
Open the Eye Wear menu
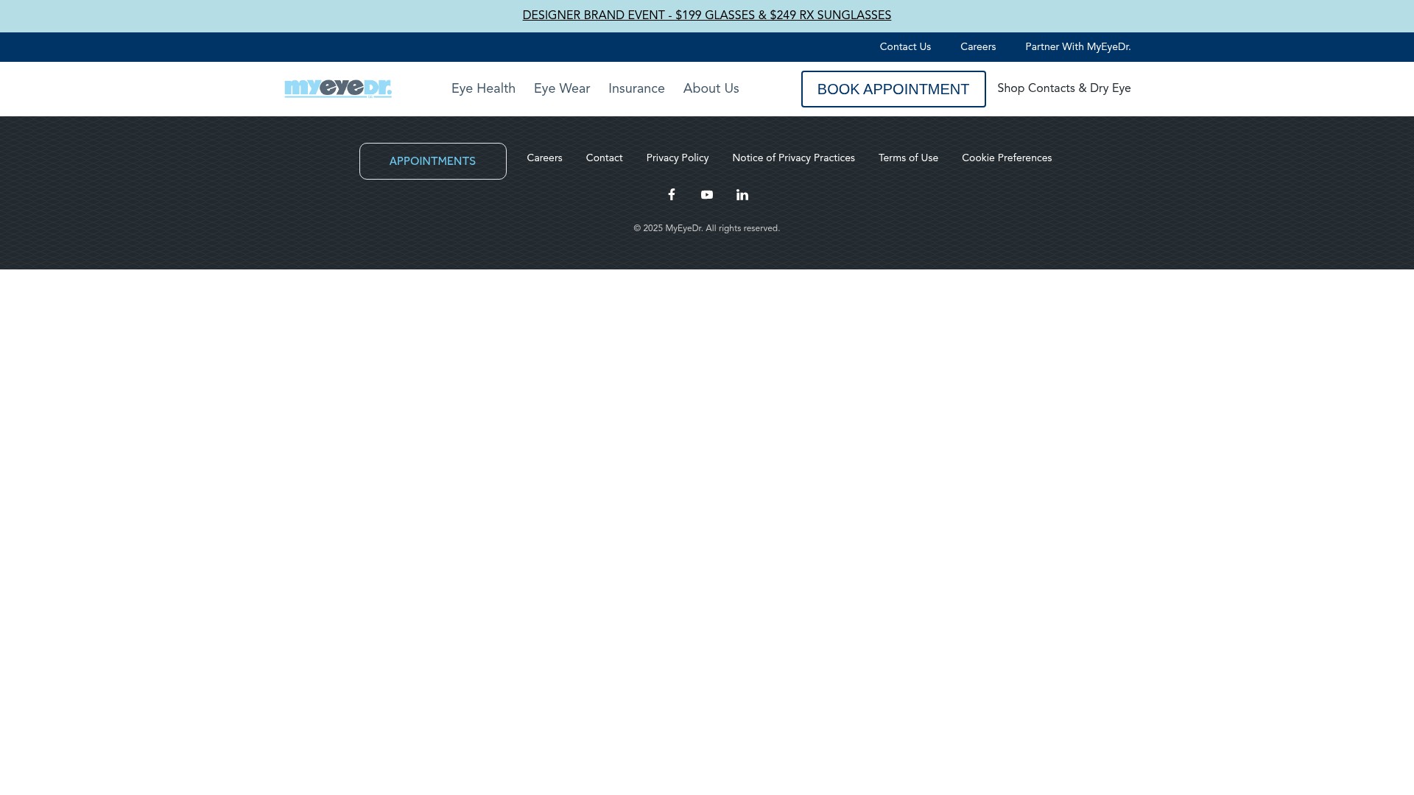point(562,88)
